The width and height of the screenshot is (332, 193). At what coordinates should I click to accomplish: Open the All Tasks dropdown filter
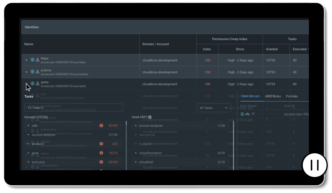(x=214, y=108)
